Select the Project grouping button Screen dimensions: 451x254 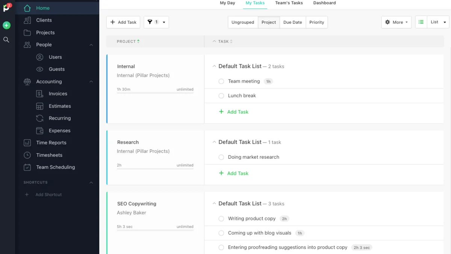(x=269, y=22)
